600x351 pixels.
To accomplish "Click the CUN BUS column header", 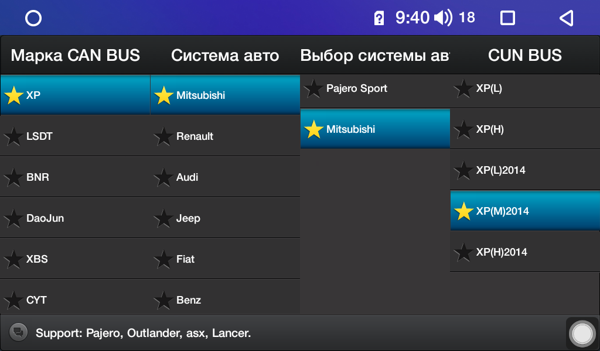I will (525, 56).
